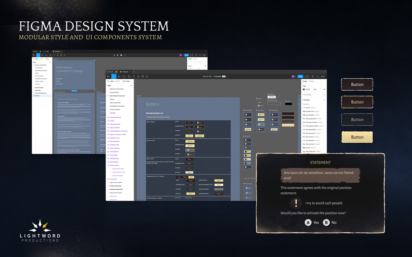The width and height of the screenshot is (412, 257).
Task: Add a new page in front window
Action: (131, 86)
